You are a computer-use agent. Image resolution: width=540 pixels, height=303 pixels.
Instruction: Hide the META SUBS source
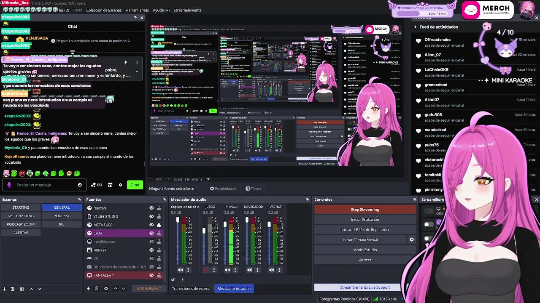pyautogui.click(x=151, y=225)
